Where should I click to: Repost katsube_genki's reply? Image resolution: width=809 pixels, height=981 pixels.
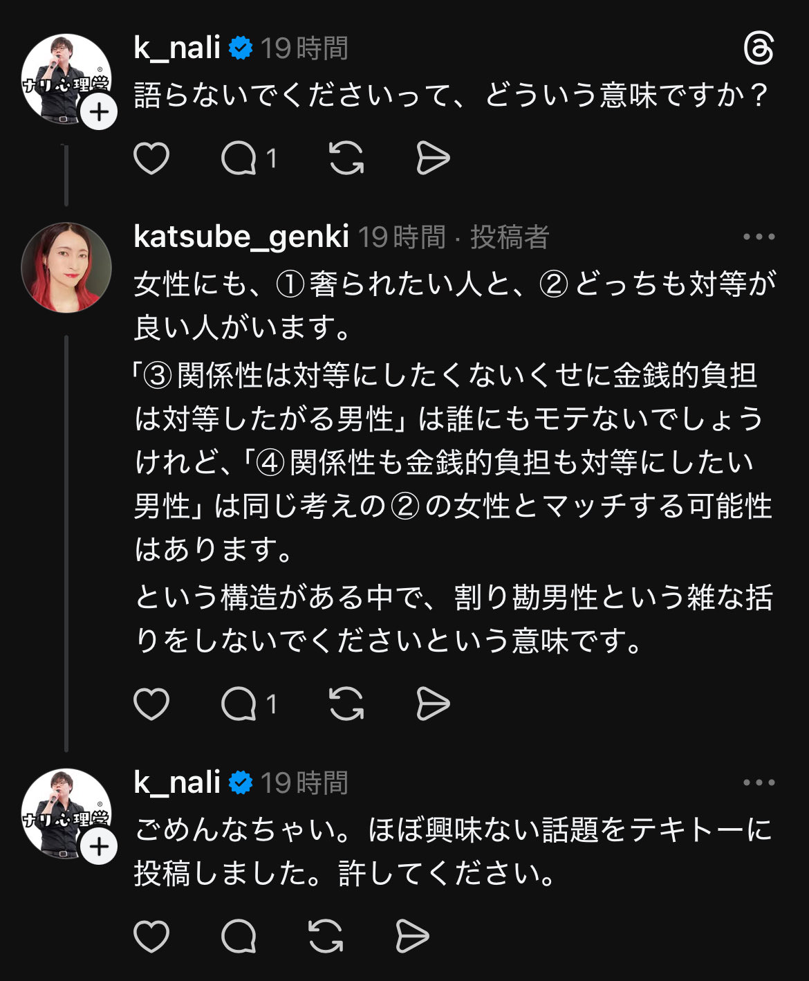click(x=346, y=704)
